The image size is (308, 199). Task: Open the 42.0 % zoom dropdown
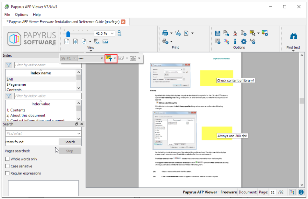point(112,33)
